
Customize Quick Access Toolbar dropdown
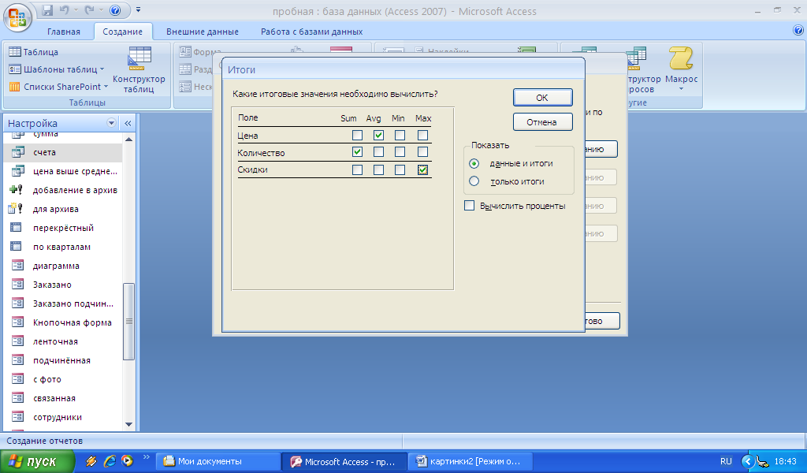138,9
